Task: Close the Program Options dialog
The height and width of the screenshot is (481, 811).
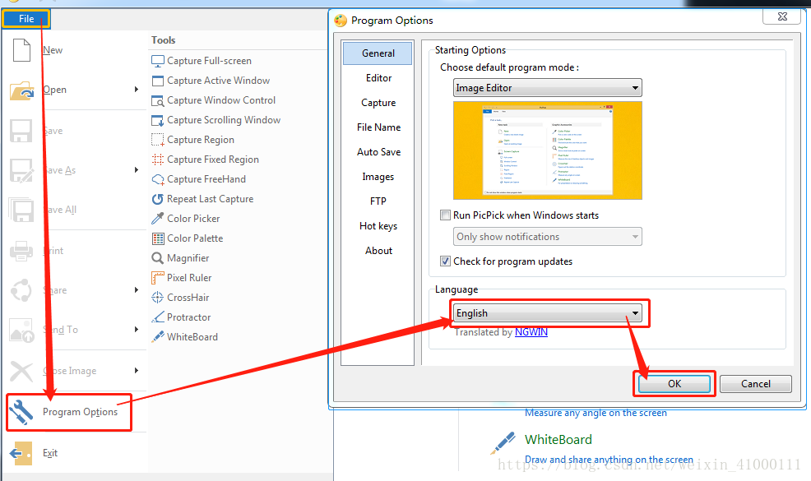Action: [782, 16]
